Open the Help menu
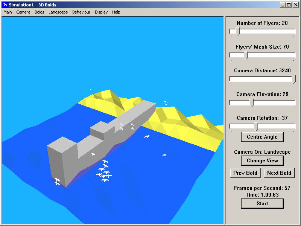 coord(116,12)
